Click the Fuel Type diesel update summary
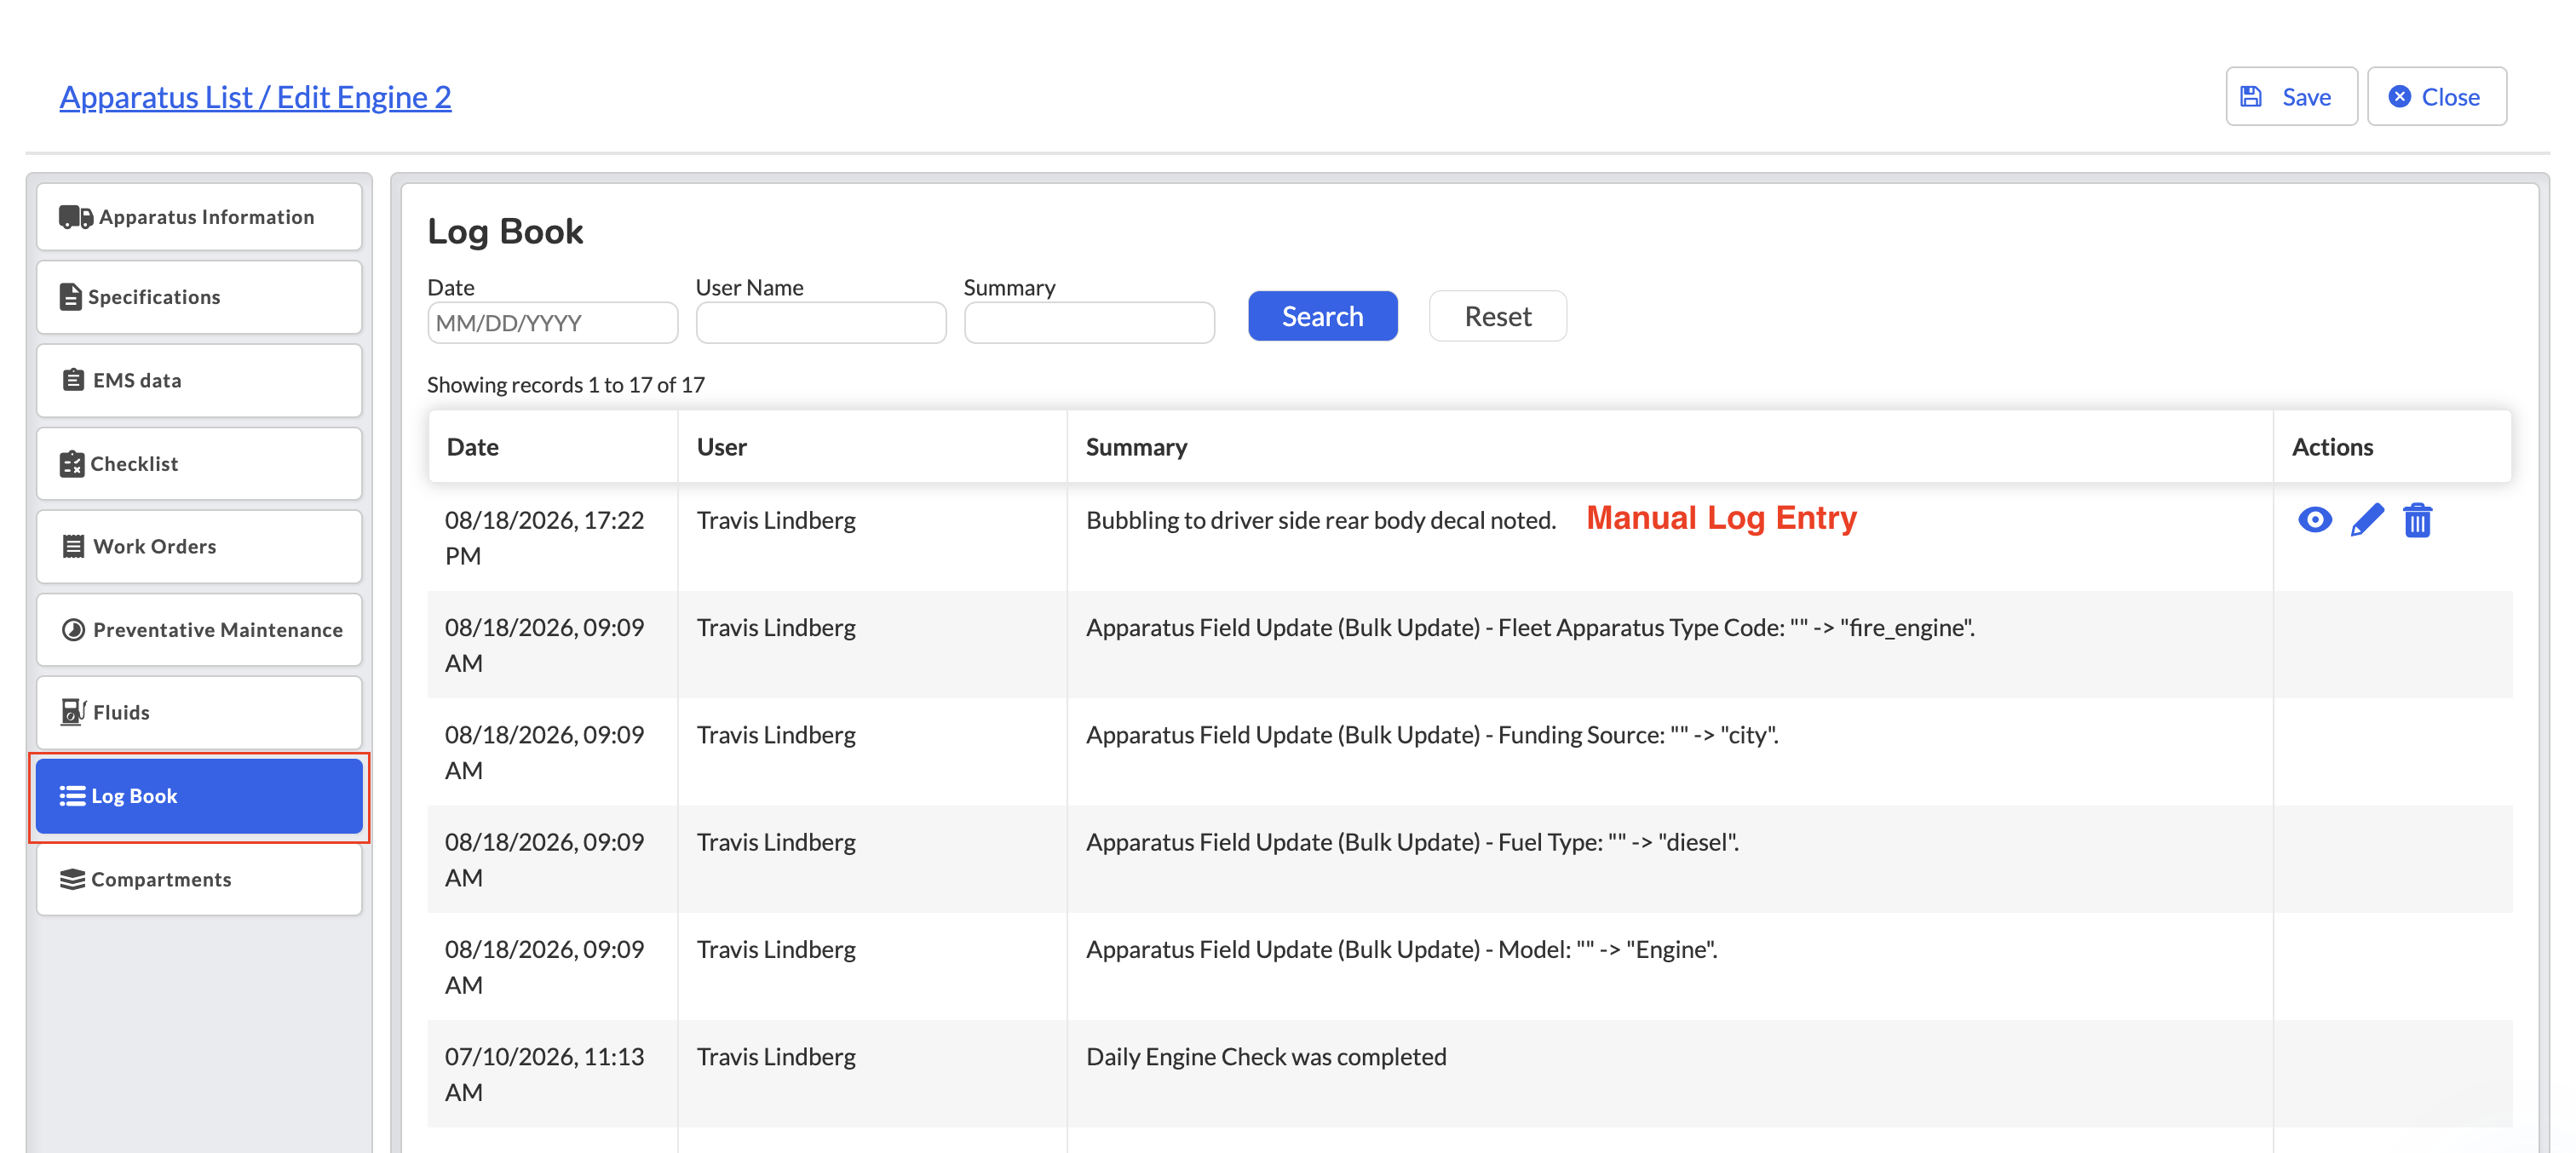This screenshot has height=1153, width=2576. (x=1412, y=842)
